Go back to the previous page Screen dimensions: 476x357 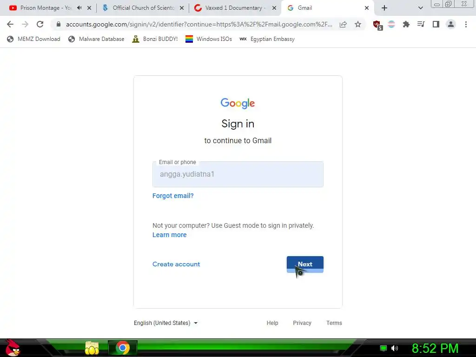pyautogui.click(x=10, y=24)
